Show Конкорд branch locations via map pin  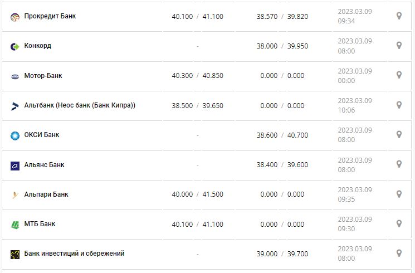399,46
